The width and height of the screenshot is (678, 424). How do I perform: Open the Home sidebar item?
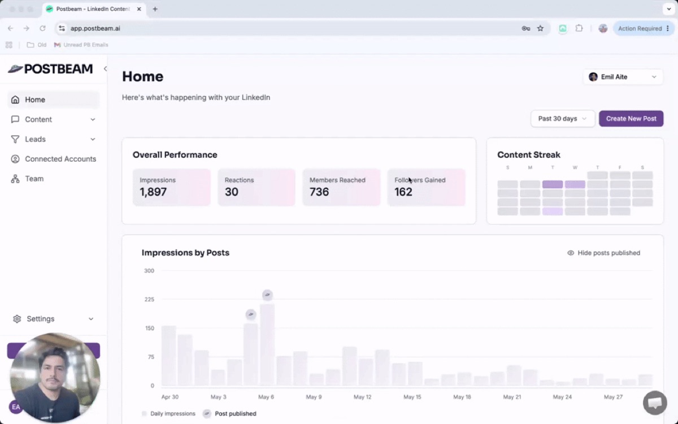coord(54,99)
